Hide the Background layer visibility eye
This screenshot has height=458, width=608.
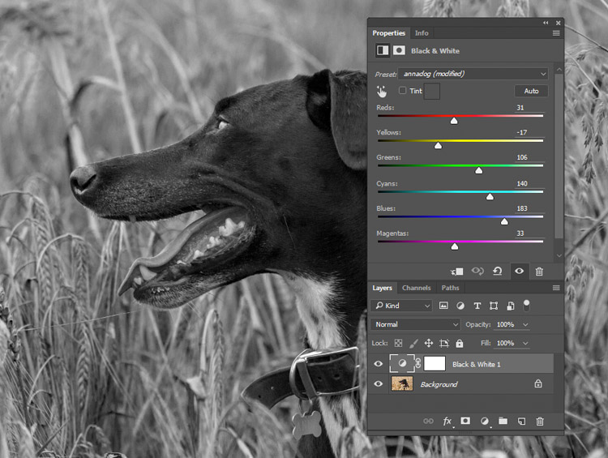click(379, 384)
